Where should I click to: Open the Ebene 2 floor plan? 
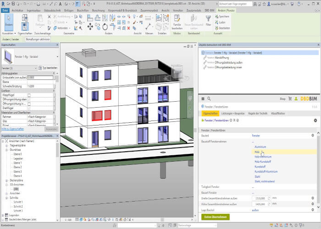tap(17, 167)
